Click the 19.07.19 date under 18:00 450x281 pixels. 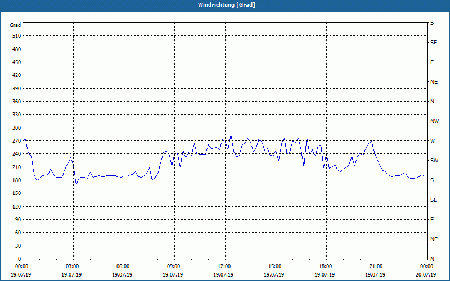click(x=325, y=275)
